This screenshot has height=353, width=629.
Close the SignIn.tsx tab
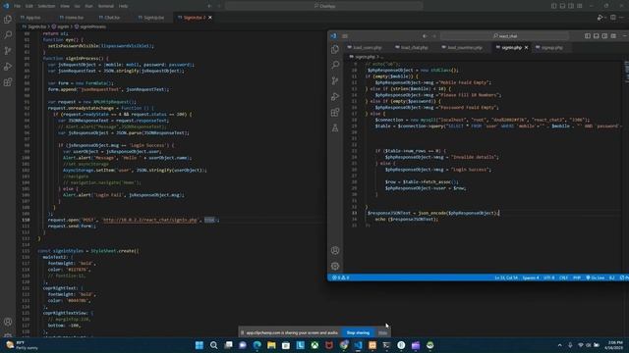[210, 18]
